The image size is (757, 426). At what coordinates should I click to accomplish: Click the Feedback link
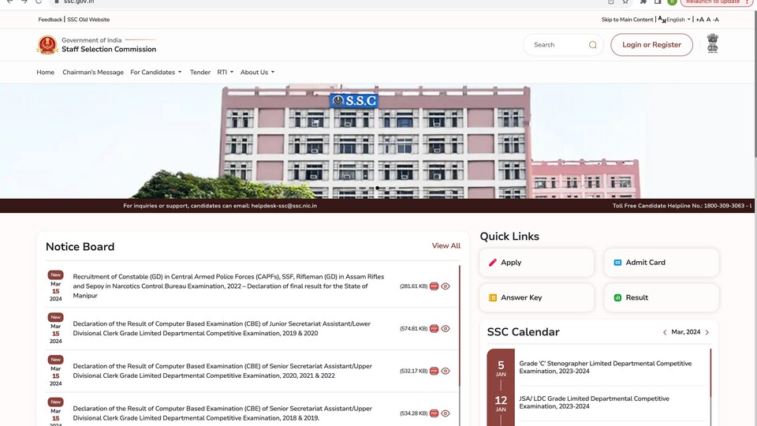click(50, 20)
